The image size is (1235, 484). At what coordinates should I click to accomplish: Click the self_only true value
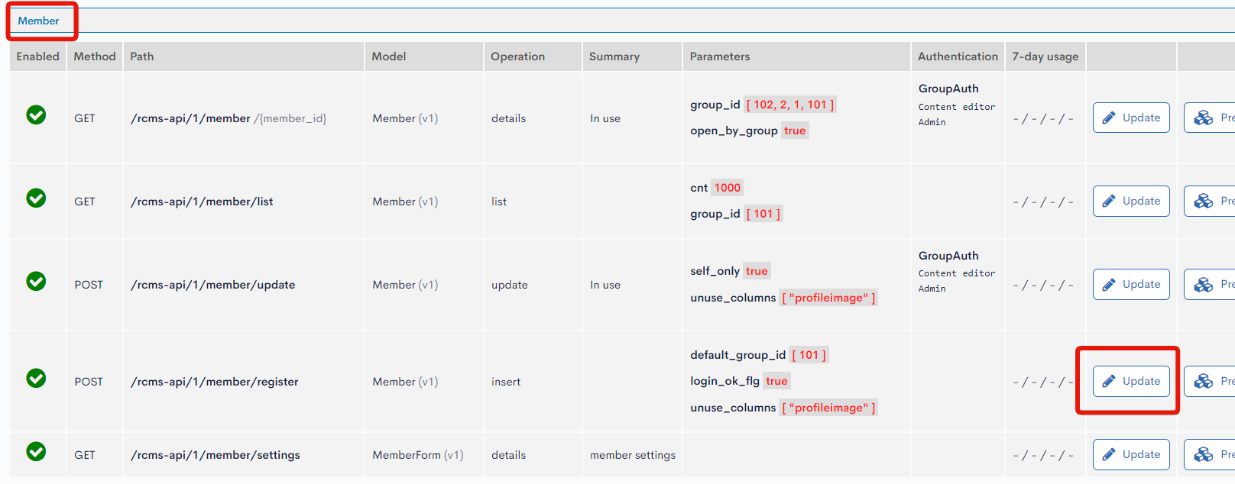tap(757, 271)
